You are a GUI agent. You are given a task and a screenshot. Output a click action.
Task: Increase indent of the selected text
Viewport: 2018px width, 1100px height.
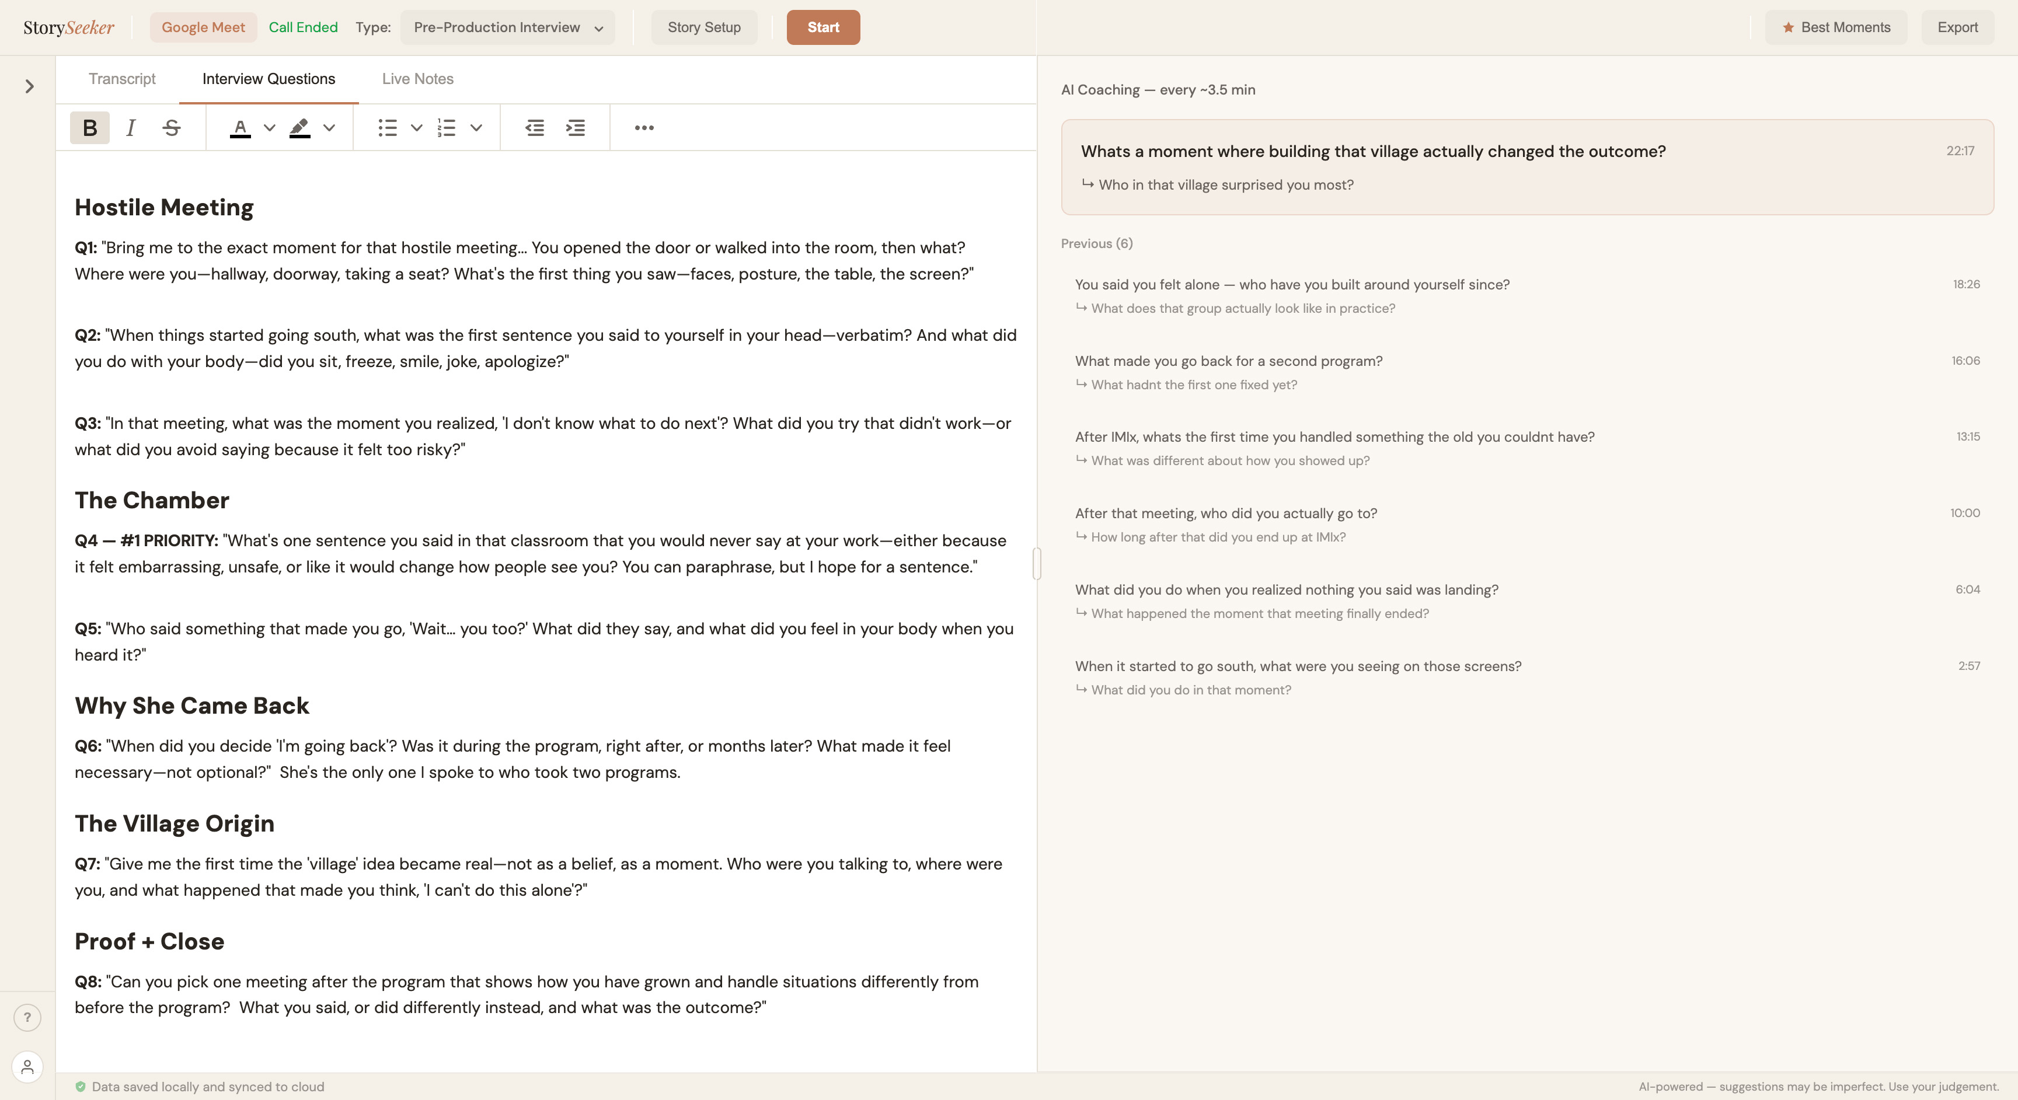(576, 128)
